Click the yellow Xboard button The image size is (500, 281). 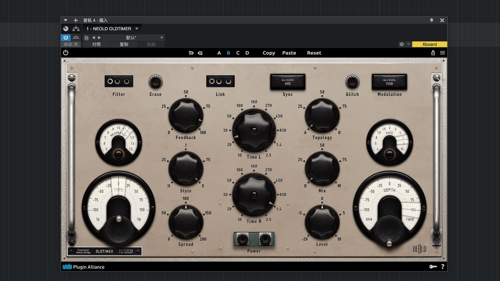[x=429, y=44]
